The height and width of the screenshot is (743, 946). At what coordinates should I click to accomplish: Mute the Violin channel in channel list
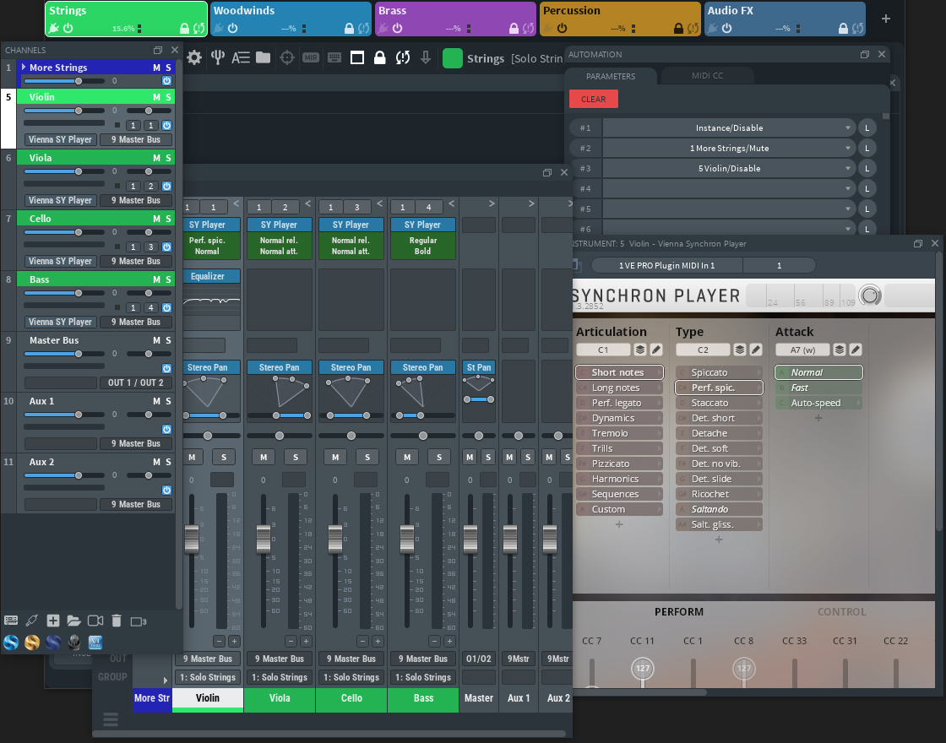[x=156, y=97]
